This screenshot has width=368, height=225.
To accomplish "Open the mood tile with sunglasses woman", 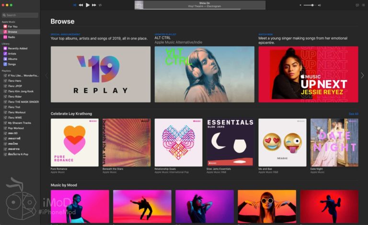I will click(x=267, y=206).
